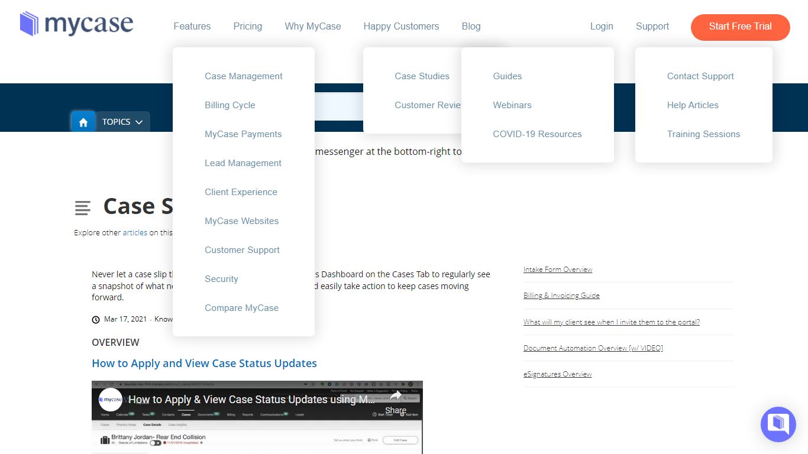The height and width of the screenshot is (454, 808).
Task: Open eSignatures Overview article
Action: (x=558, y=374)
